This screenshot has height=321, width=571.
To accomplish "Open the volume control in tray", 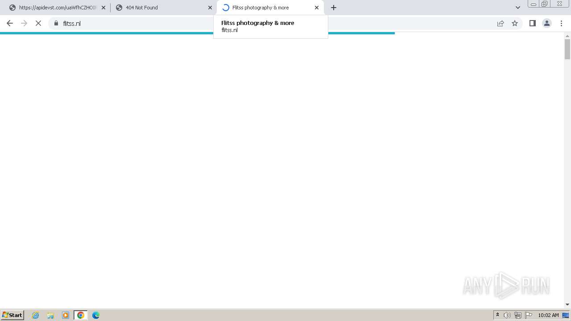I will pyautogui.click(x=507, y=315).
